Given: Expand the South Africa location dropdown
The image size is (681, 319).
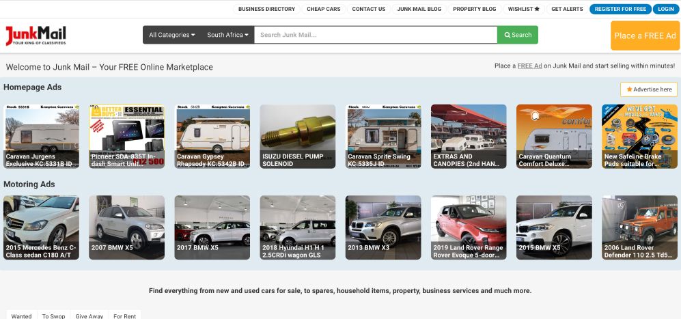Looking at the screenshot, I should (227, 35).
